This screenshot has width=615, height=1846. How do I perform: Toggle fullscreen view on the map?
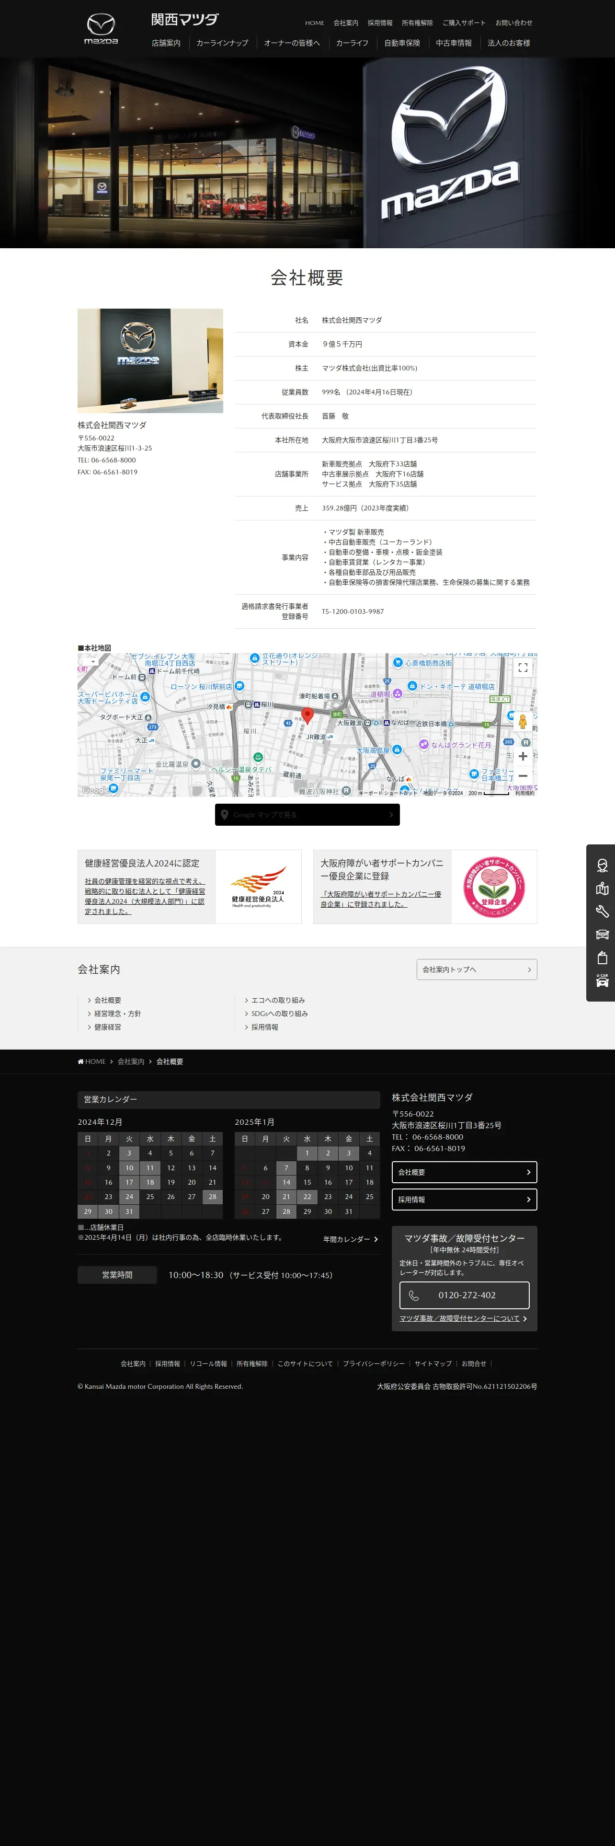coord(523,667)
